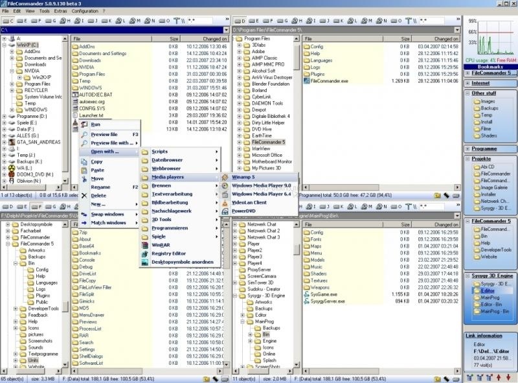
Task: Expand the DVD Hive tree node
Action: (239, 129)
